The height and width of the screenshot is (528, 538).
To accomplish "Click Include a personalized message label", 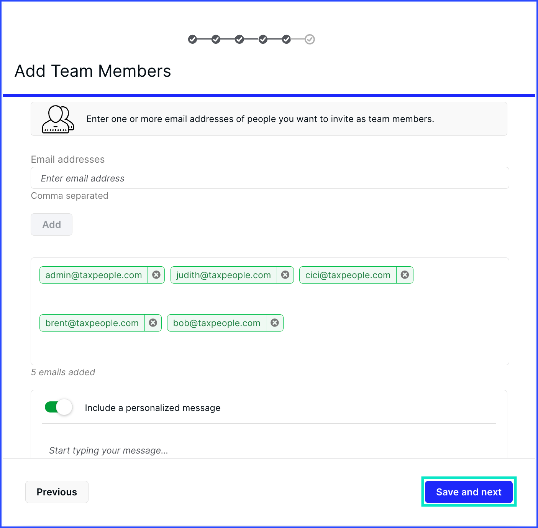I will (x=153, y=408).
